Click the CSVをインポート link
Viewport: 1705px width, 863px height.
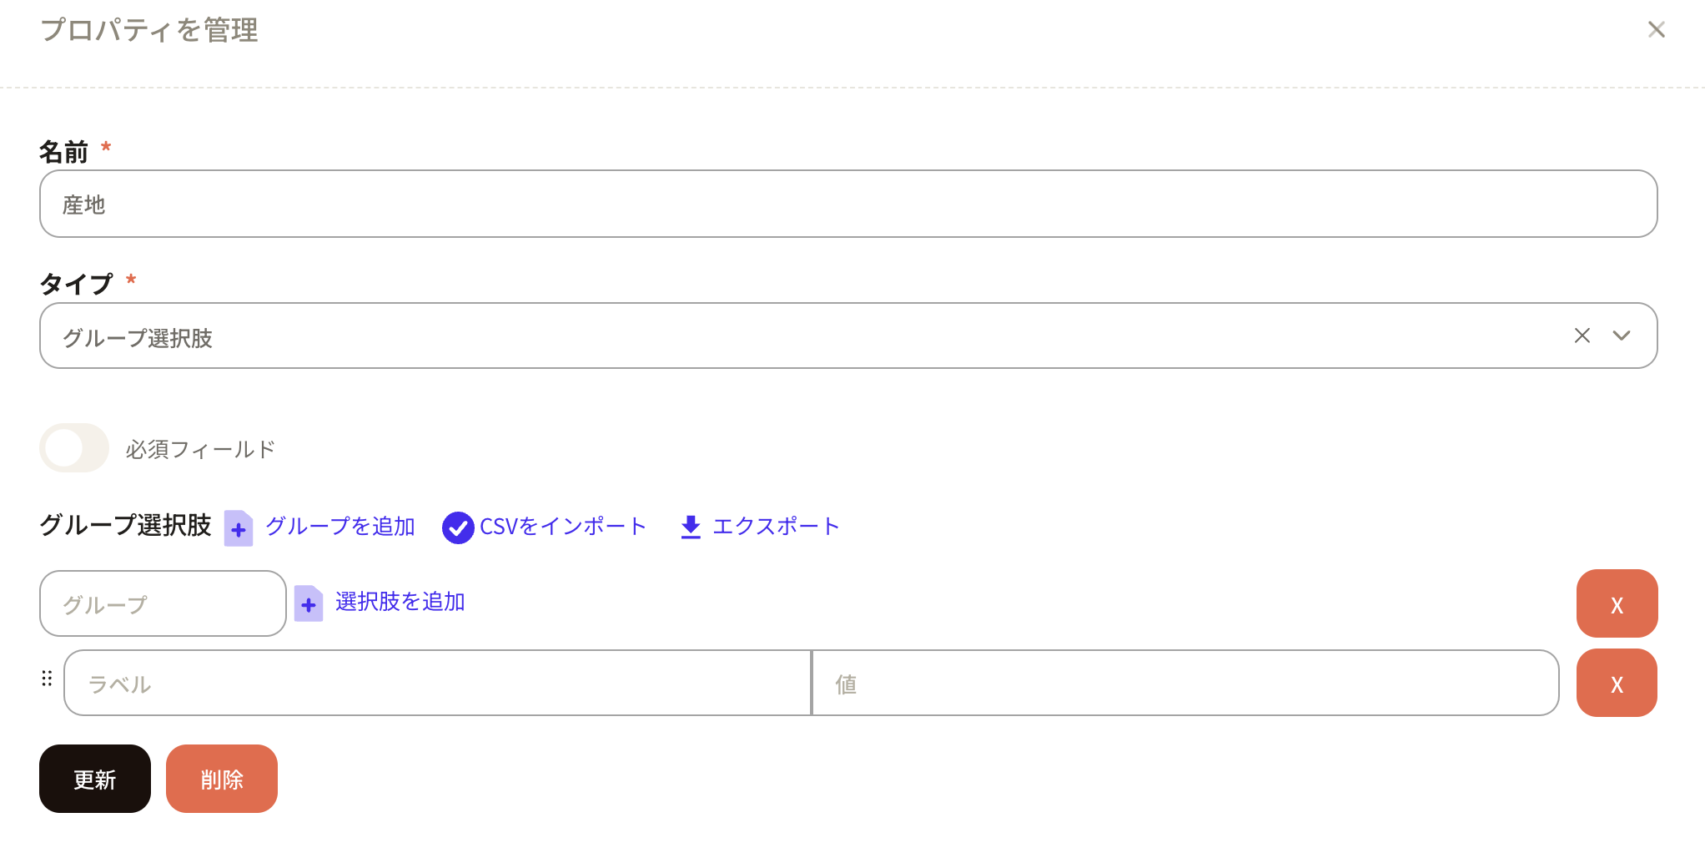point(563,527)
